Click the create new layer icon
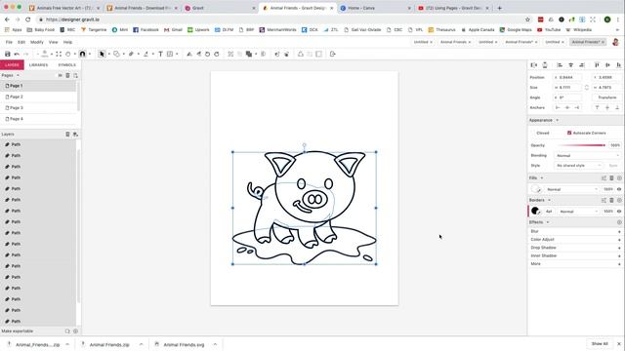 (75, 135)
